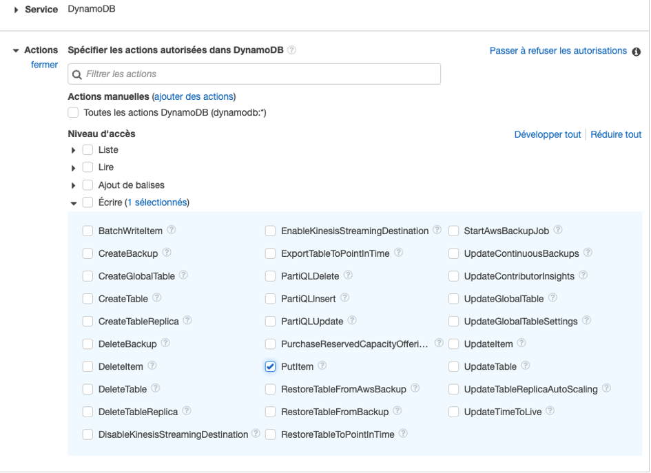The image size is (651, 473).
Task: Open help icon beside UpdateGlobalTable
Action: (x=552, y=297)
